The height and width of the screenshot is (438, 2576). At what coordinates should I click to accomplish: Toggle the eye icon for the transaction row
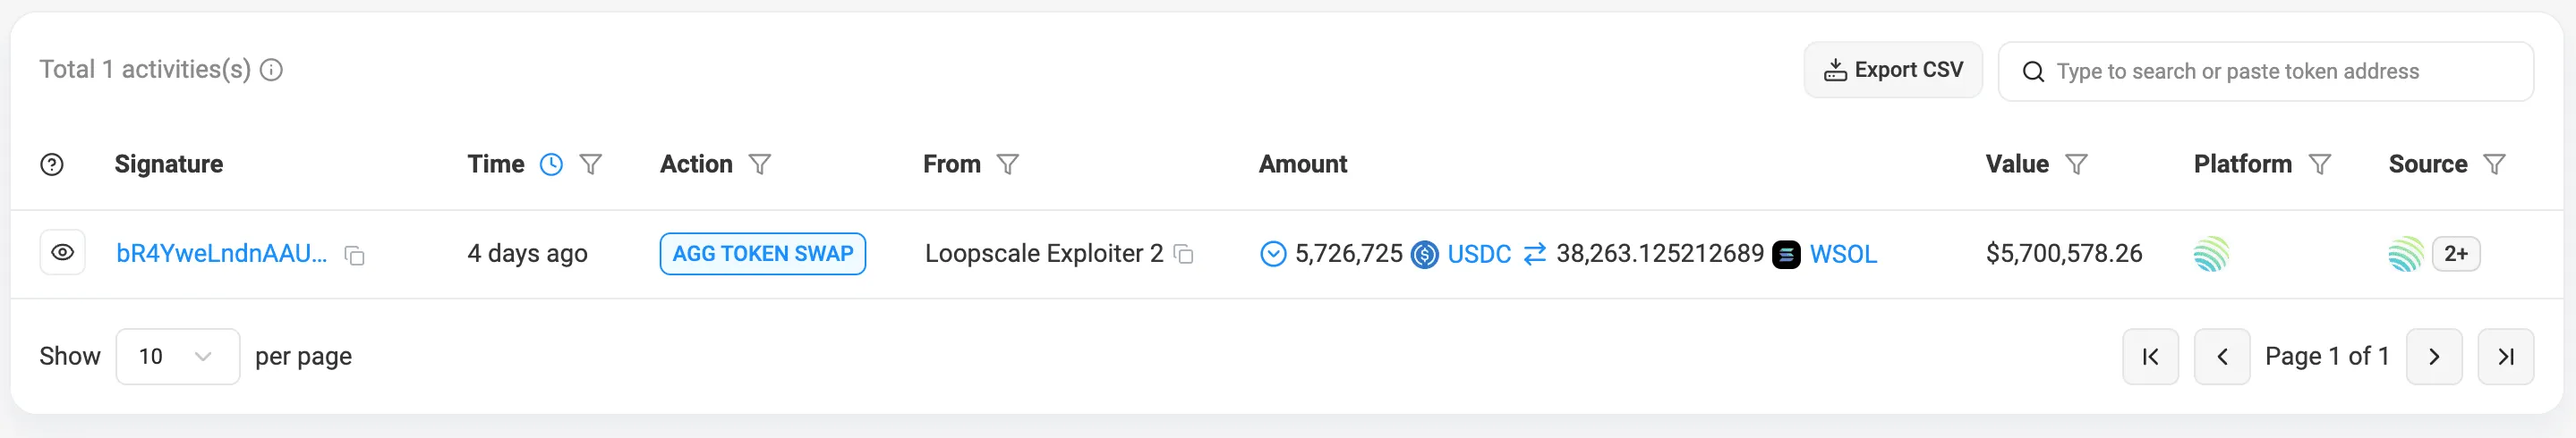[x=62, y=254]
